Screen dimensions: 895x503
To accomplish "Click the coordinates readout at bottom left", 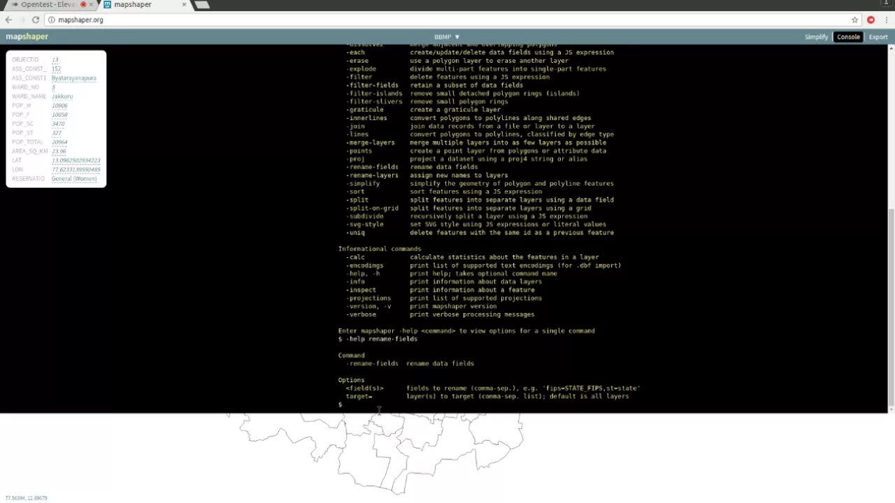I will point(26,498).
